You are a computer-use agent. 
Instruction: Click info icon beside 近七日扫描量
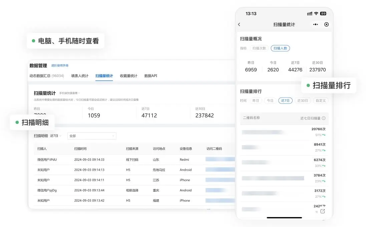[324, 118]
